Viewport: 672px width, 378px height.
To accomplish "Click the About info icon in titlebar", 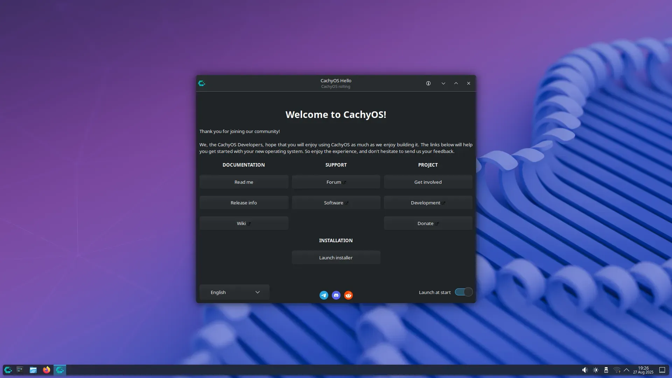I will click(x=428, y=83).
